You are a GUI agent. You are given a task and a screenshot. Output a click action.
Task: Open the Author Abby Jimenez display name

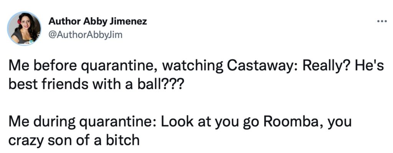tap(98, 22)
